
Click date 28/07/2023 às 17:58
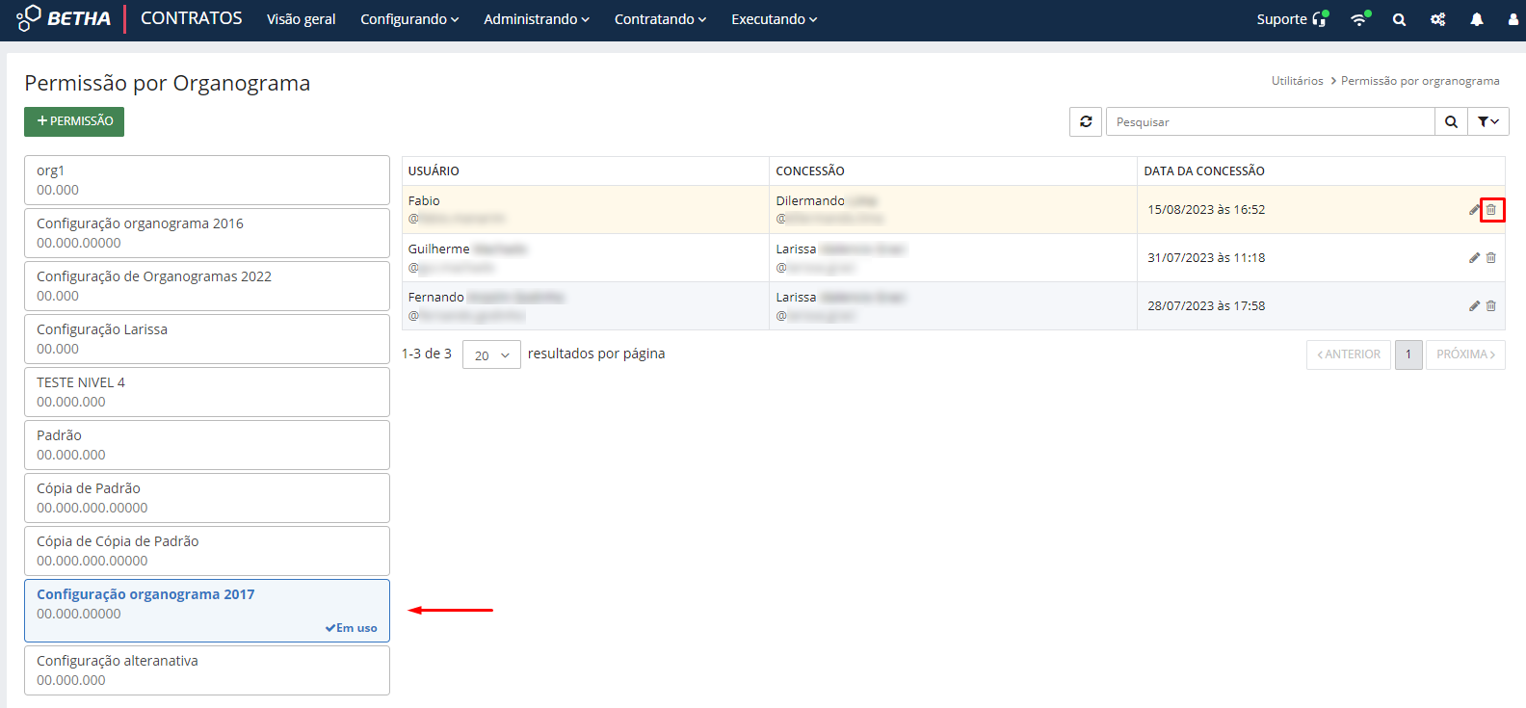pyautogui.click(x=1206, y=305)
